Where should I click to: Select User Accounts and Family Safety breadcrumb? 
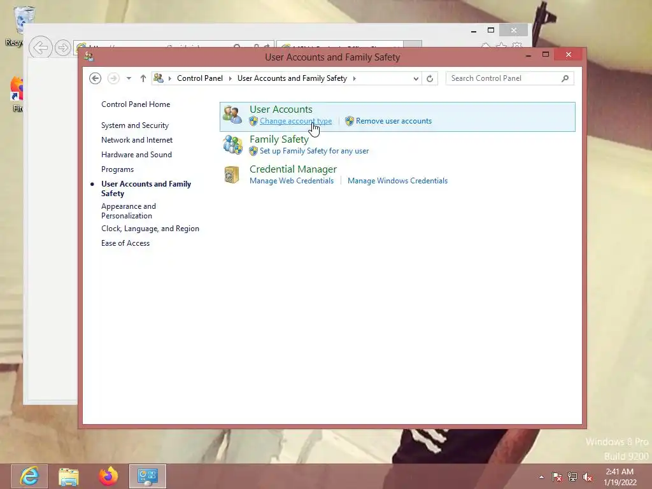coord(292,78)
